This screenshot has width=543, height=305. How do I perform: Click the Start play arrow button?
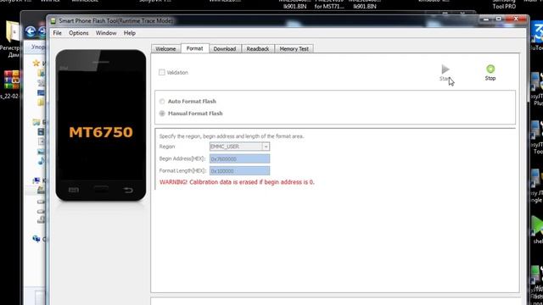pyautogui.click(x=445, y=69)
